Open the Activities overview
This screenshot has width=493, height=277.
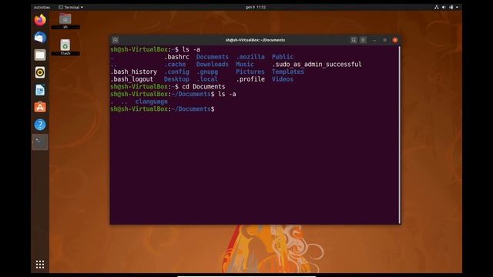42,7
